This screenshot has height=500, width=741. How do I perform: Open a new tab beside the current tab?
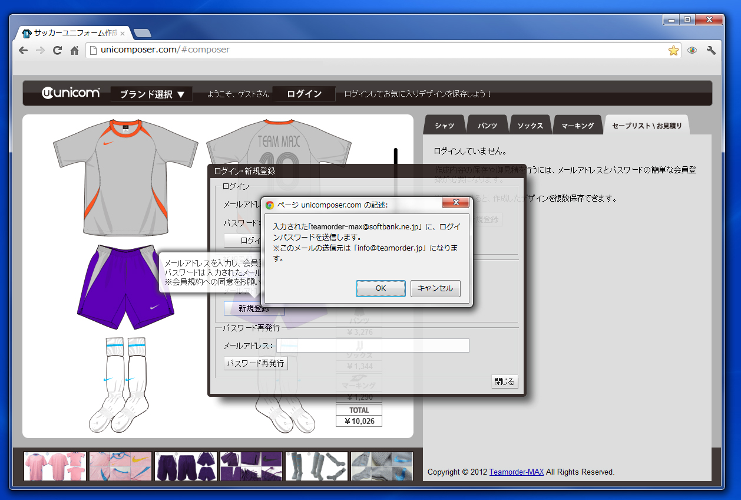click(142, 33)
